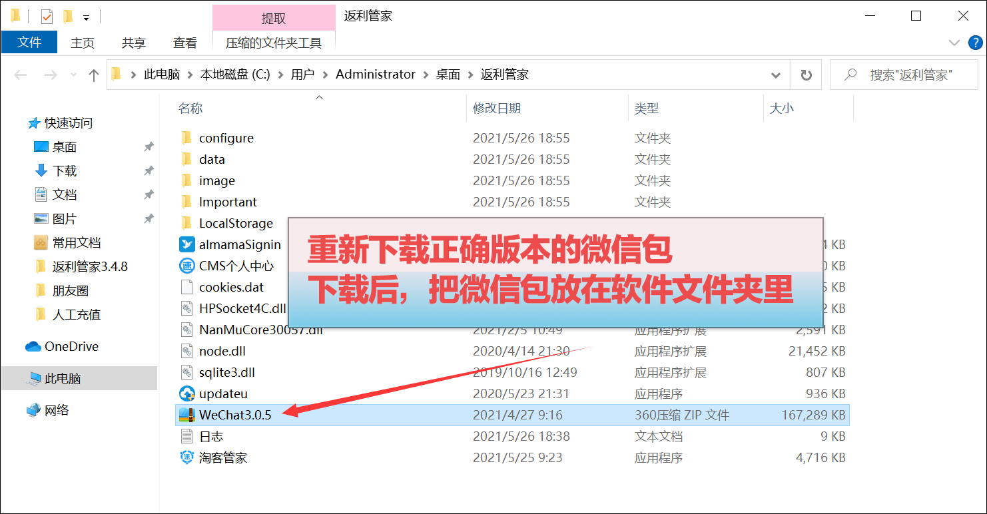The height and width of the screenshot is (514, 987).
Task: Click the "360压缩 ZIP 文件" type cell
Action: click(x=682, y=415)
